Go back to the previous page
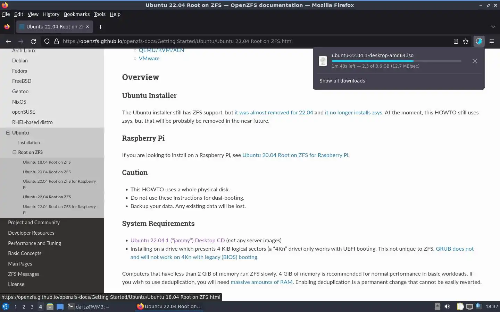The width and height of the screenshot is (500, 312). click(8, 41)
